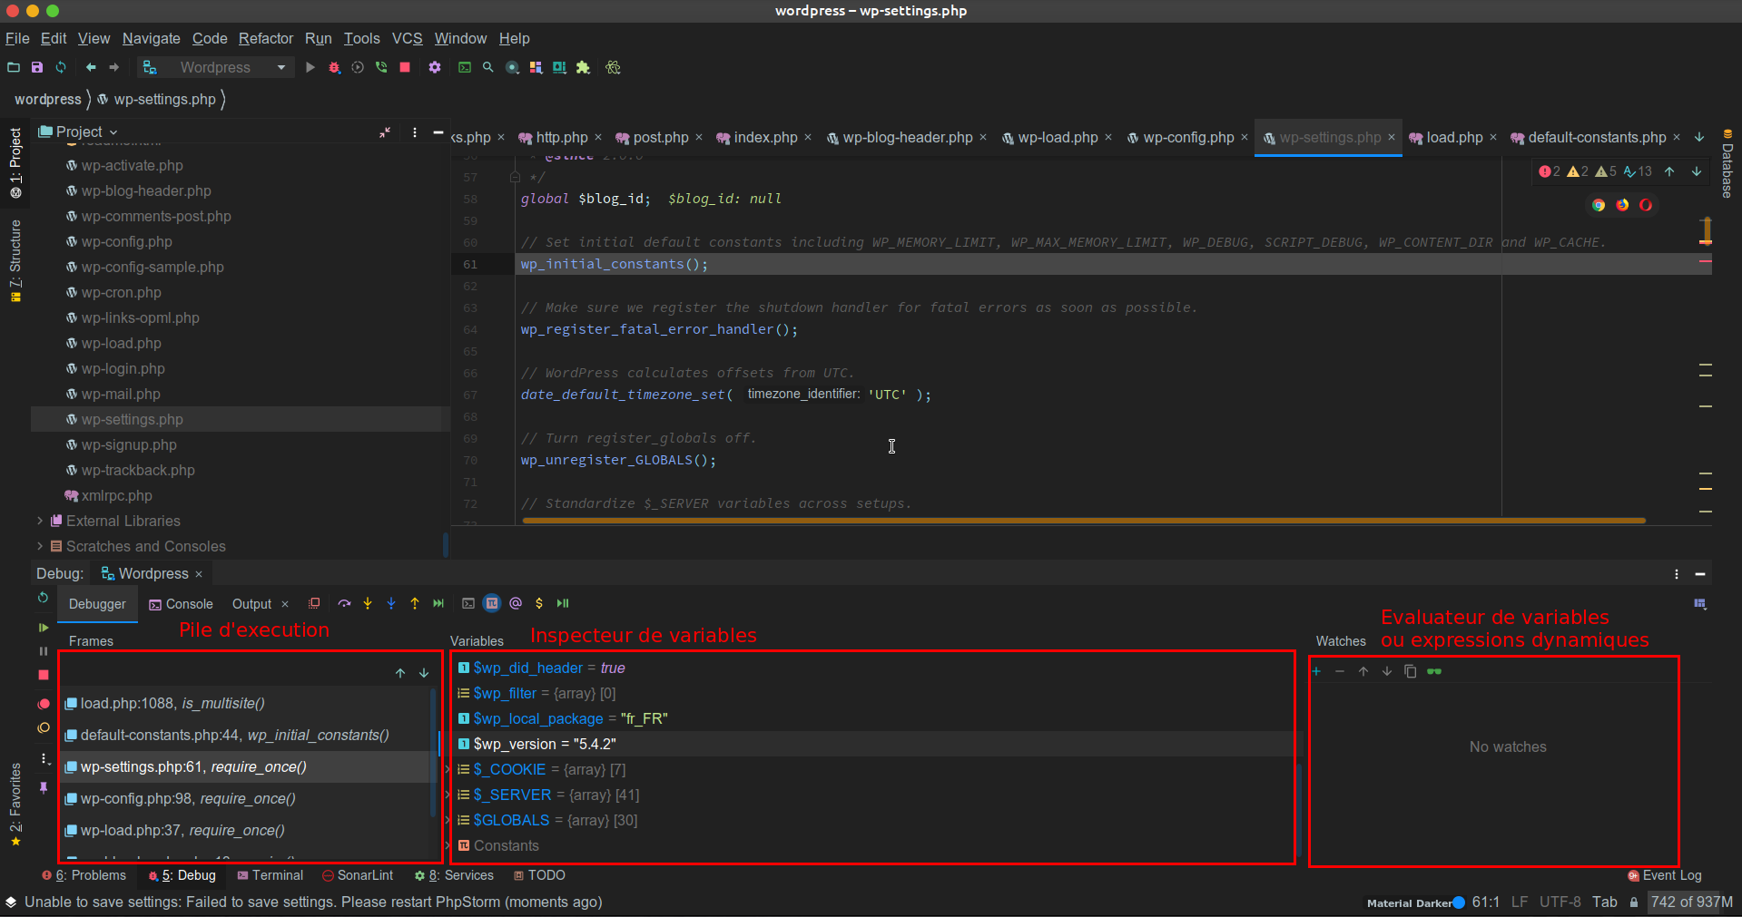The image size is (1742, 917).
Task: Open the Event Log button
Action: pyautogui.click(x=1665, y=875)
